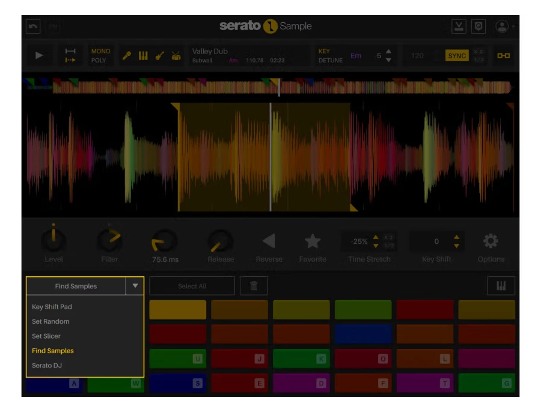The image size is (541, 412).
Task: Switch voice mode to POLY
Action: point(99,60)
